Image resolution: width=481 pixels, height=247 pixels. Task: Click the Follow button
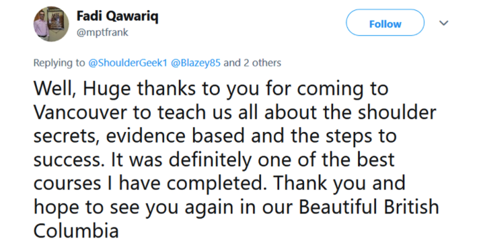(385, 23)
